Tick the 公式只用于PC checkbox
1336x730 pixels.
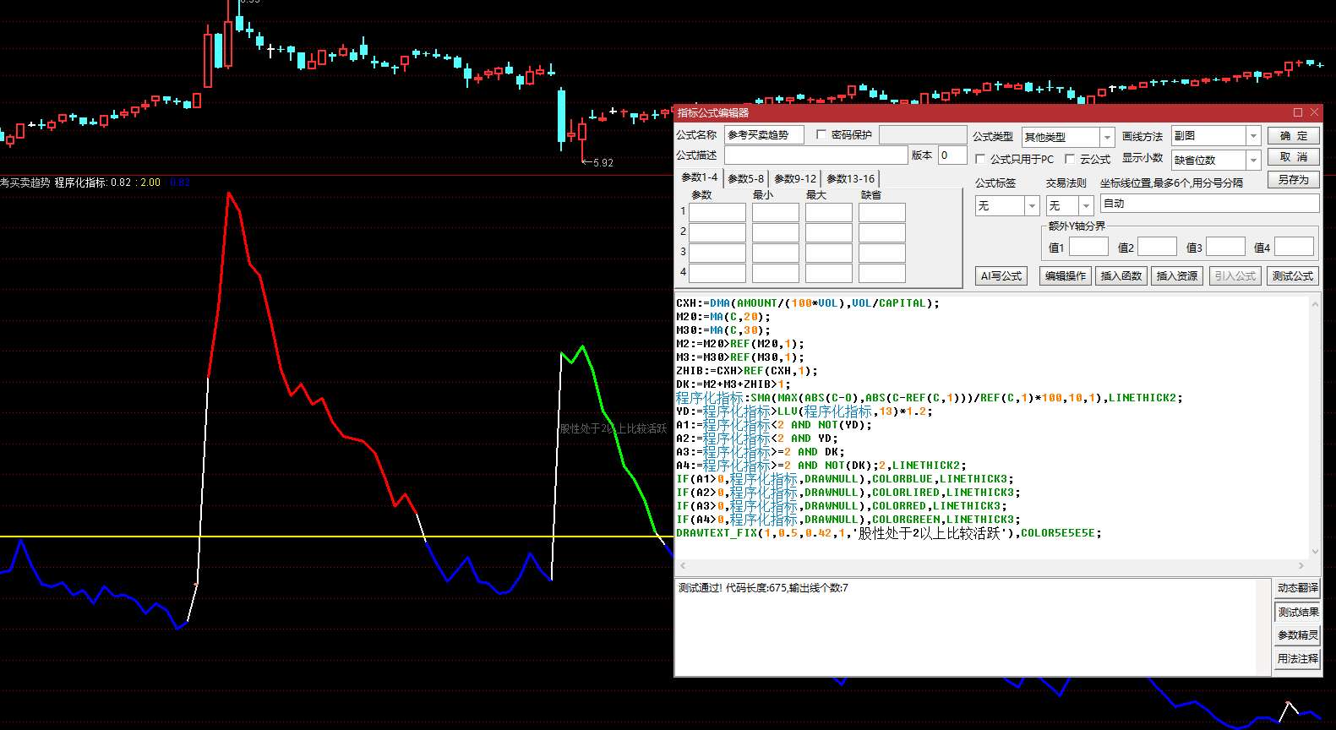[980, 159]
